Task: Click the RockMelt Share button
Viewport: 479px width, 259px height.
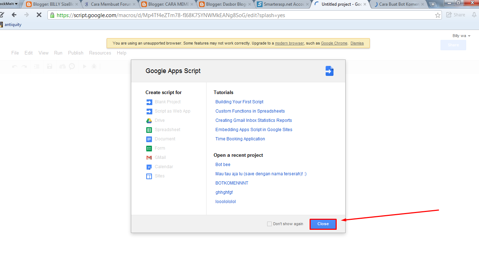Action: coord(455,15)
